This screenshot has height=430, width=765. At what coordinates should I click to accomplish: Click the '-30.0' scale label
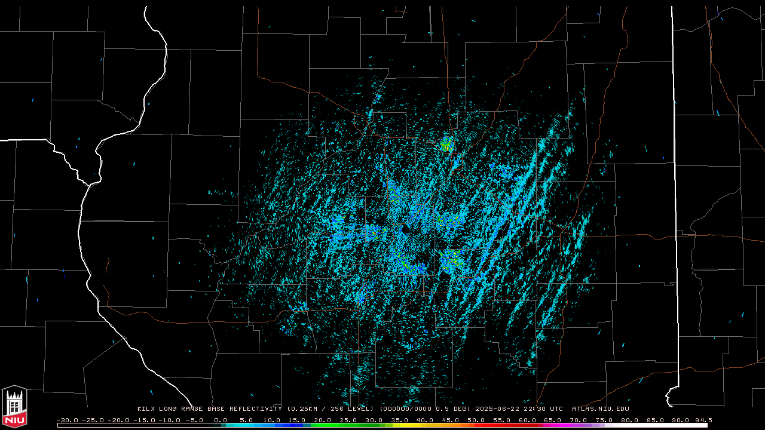tap(67, 420)
